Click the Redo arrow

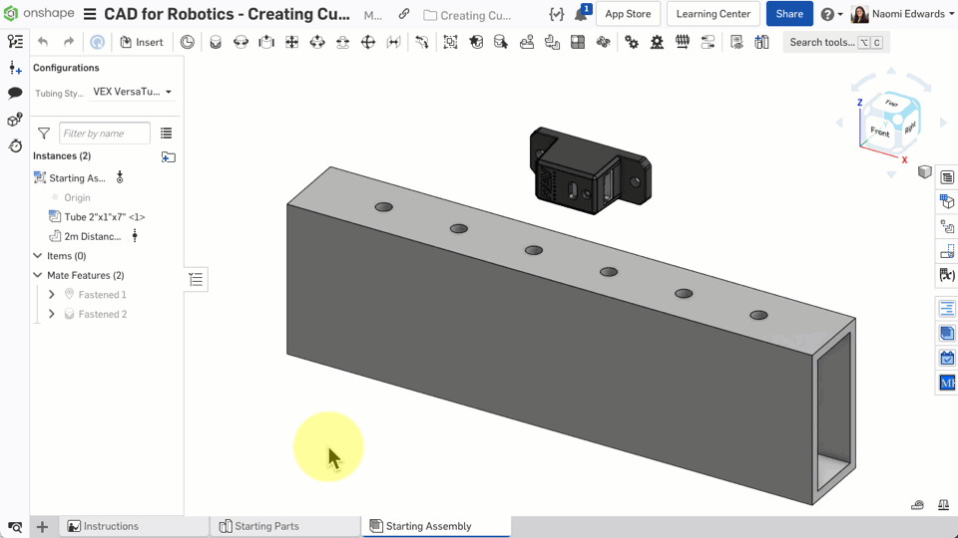coord(69,42)
